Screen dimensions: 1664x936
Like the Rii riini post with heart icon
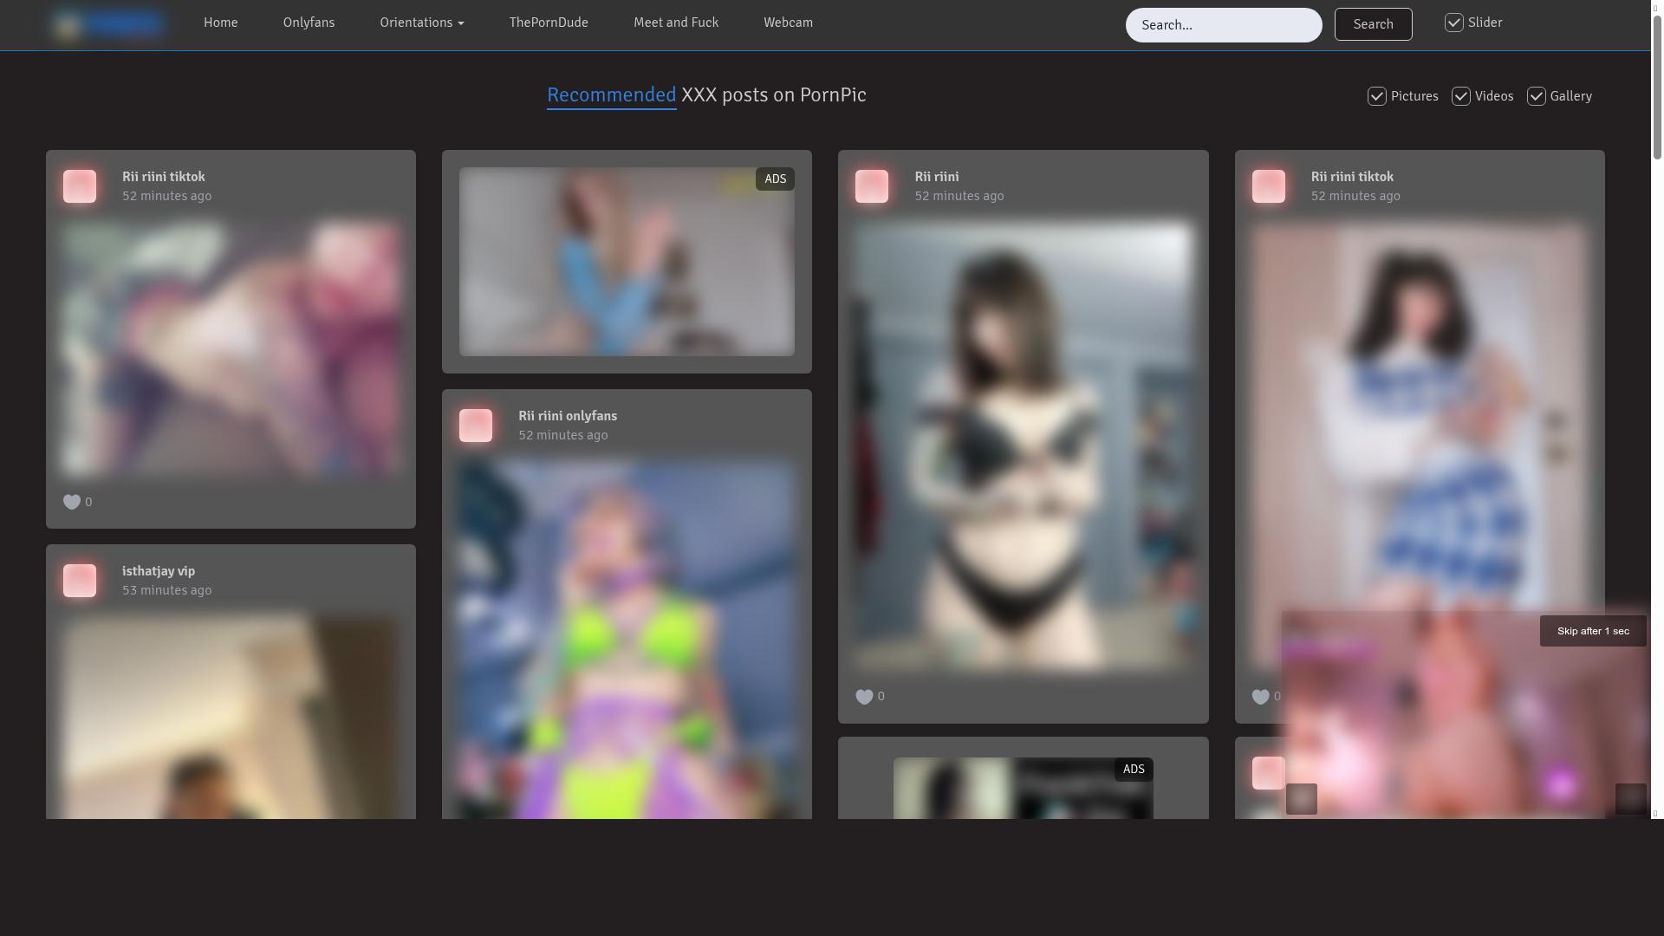[864, 697]
